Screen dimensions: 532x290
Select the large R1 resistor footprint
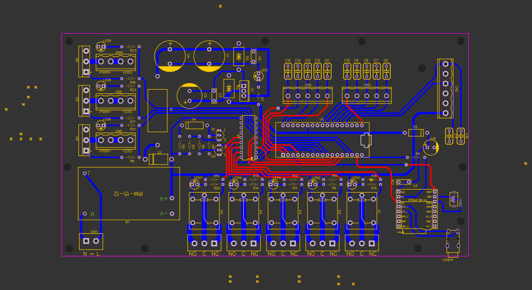pyautogui.click(x=158, y=111)
